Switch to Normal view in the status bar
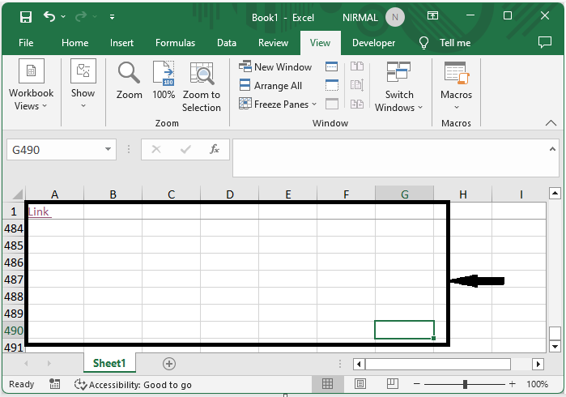Image resolution: width=566 pixels, height=397 pixels. click(328, 384)
